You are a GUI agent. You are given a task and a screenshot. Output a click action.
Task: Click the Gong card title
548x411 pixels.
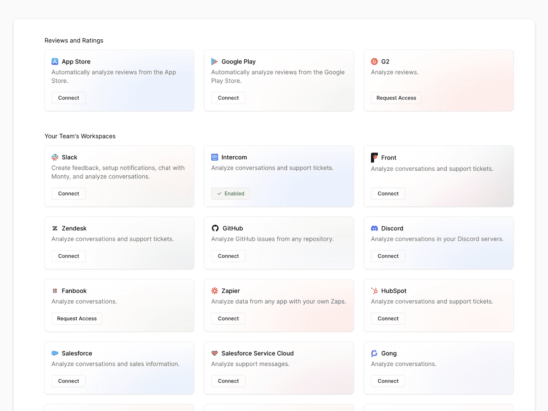pyautogui.click(x=389, y=353)
